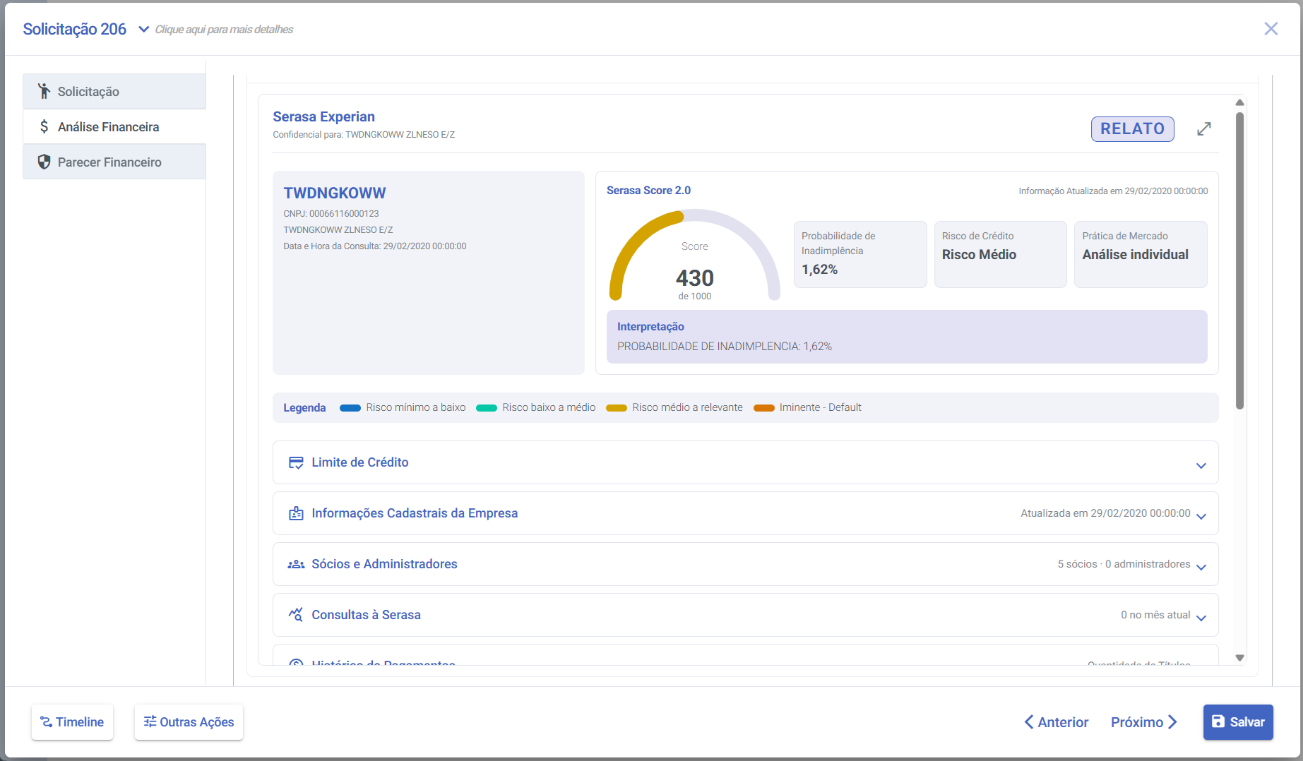The image size is (1303, 761).
Task: Click the report vertical scrollbar thumb
Action: click(x=1239, y=260)
